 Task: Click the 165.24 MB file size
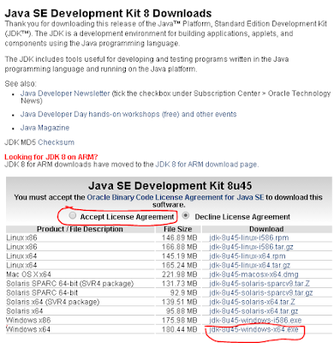click(180, 265)
